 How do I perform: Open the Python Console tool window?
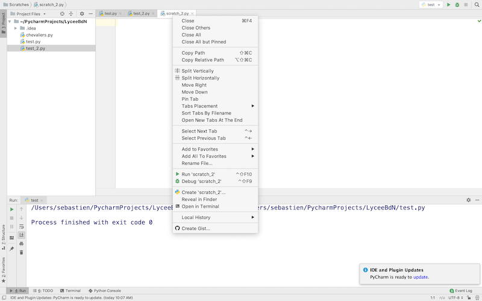pos(104,291)
